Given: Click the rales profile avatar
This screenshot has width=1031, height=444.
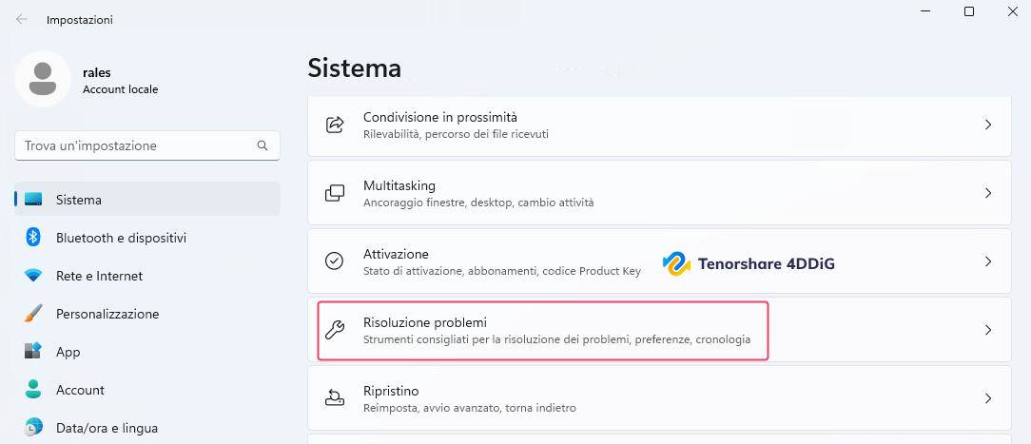Looking at the screenshot, I should (42, 79).
